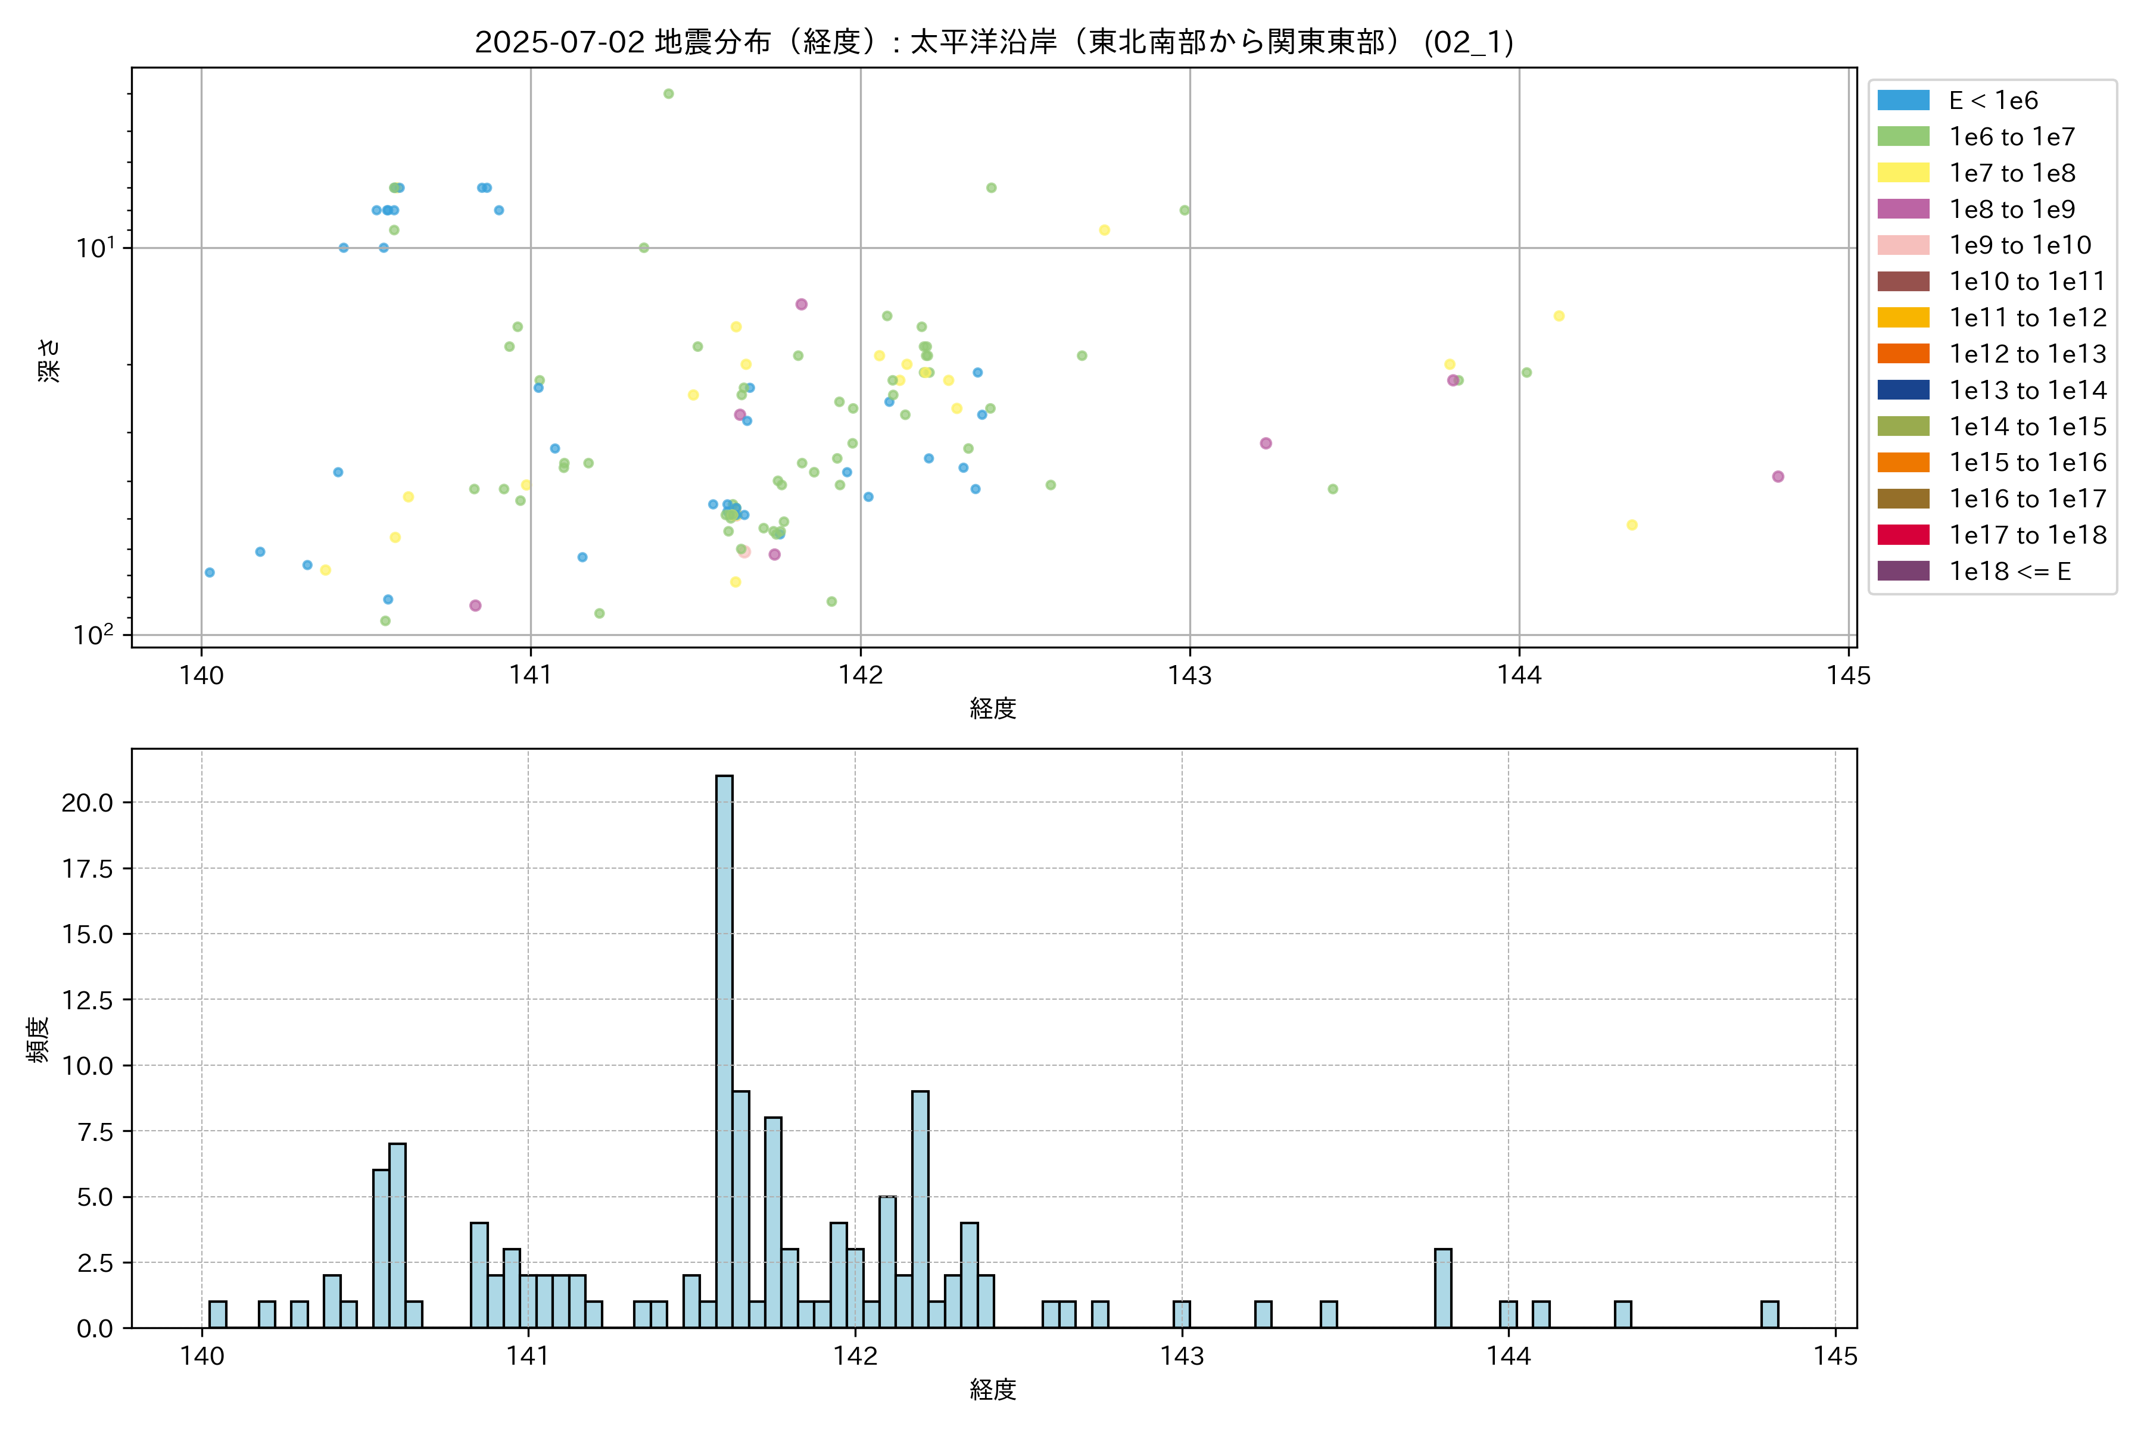Click the 20.0 tick label on histogram
Image resolution: width=2144 pixels, height=1429 pixels.
88,803
